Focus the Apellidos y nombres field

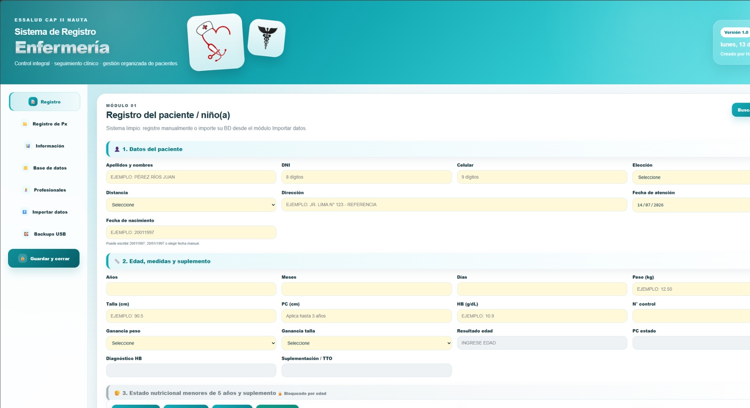pyautogui.click(x=191, y=177)
